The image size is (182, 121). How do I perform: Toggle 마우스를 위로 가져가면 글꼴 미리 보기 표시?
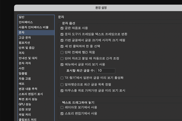(x=62, y=91)
